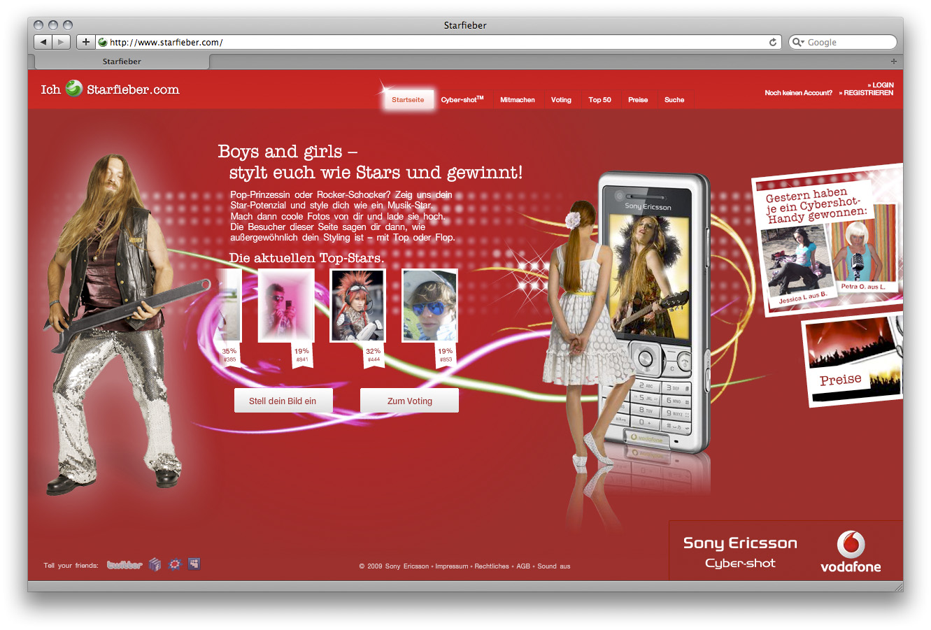Click the browser back arrow button
Screen dimensions: 931x630
[43, 42]
